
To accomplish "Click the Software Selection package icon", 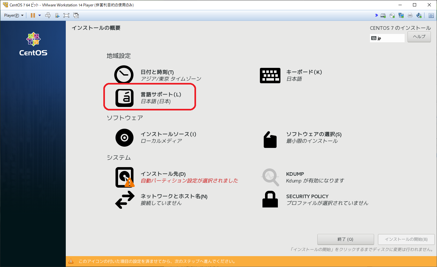I will pos(270,139).
